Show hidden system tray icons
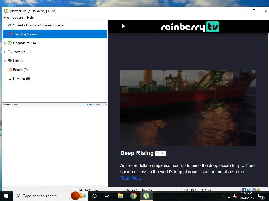This screenshot has width=269, height=201. click(222, 196)
